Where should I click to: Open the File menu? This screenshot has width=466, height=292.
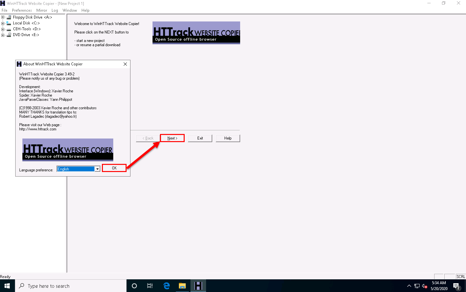5,10
